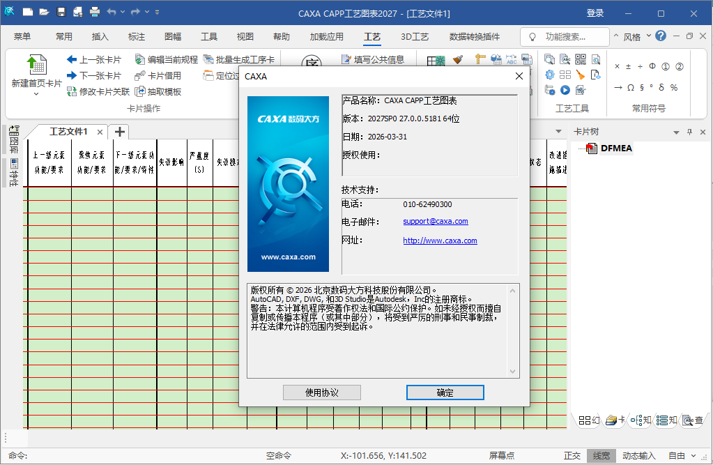The image size is (713, 465).
Task: Click 编辑当前规程 in the ribbon
Action: 167,59
